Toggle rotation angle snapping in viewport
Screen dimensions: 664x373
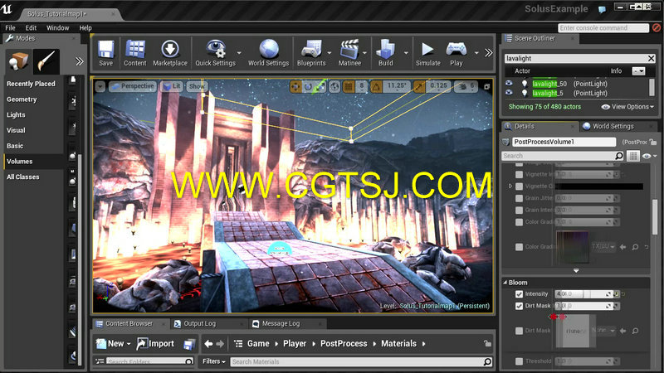pos(376,87)
